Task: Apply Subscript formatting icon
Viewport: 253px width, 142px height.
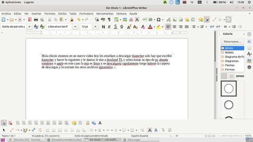Action: [x=135, y=27]
